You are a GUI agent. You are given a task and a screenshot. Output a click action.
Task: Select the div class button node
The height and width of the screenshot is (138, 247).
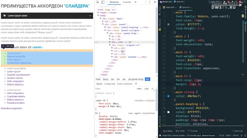pos(130,57)
